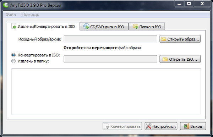Open the Помощь menu

[30, 15]
